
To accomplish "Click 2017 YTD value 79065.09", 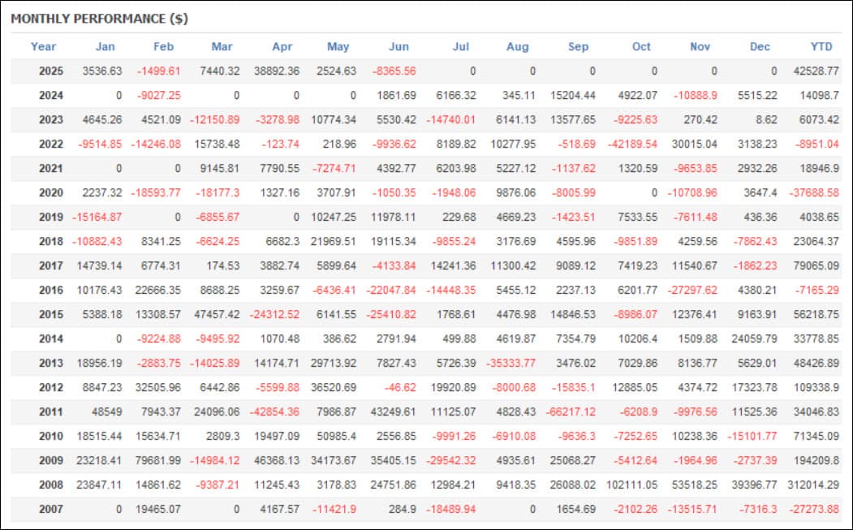I will (x=816, y=266).
